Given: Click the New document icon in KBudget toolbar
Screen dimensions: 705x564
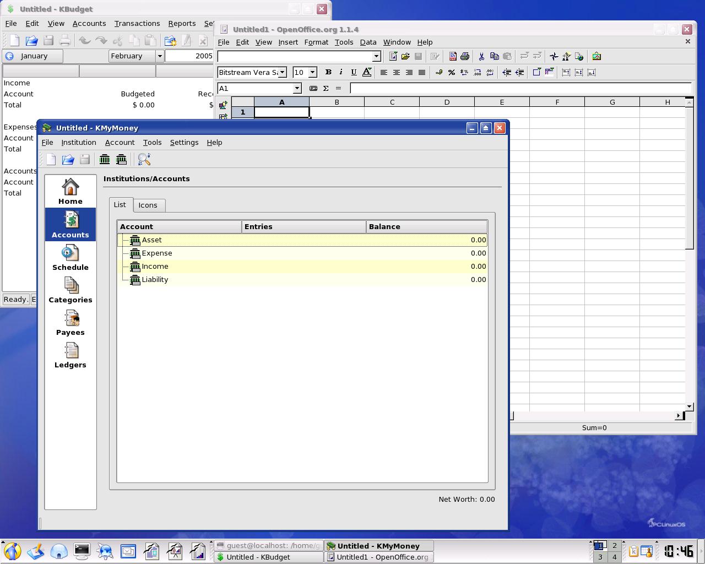Looking at the screenshot, I should (15, 40).
